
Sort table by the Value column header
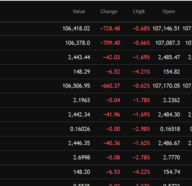pos(79,12)
